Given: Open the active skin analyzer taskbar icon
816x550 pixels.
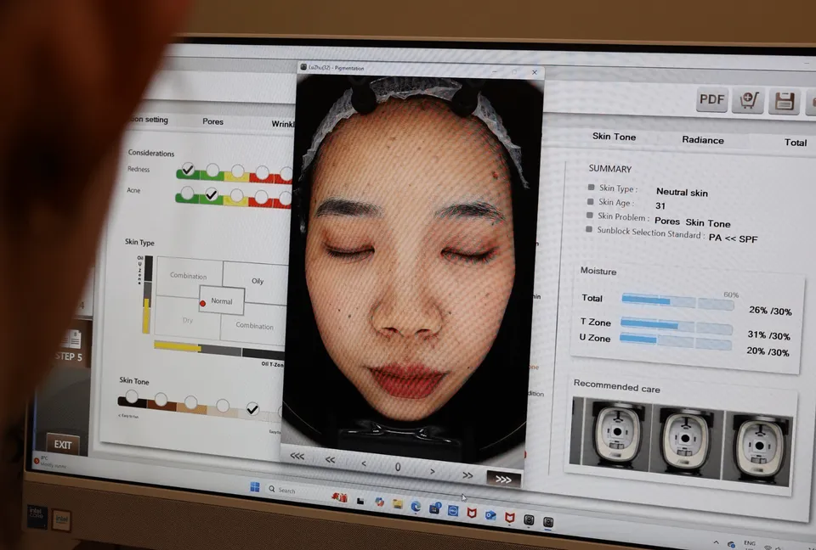Looking at the screenshot, I should click(x=548, y=522).
